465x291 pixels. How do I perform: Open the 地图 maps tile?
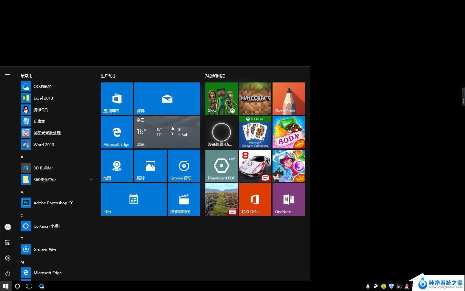point(117,166)
